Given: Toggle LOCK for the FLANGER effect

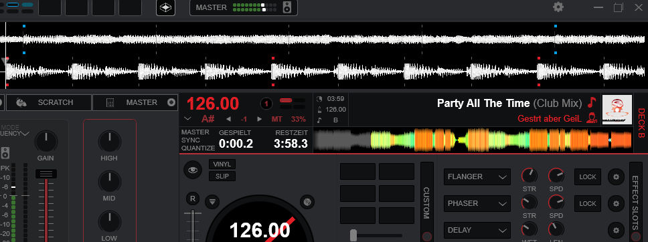Looking at the screenshot, I should click(x=588, y=176).
